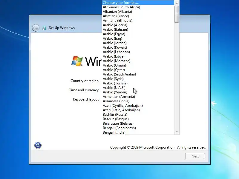Viewport: 239px width, 179px height.
Task: Click the Next button
Action: (195, 156)
